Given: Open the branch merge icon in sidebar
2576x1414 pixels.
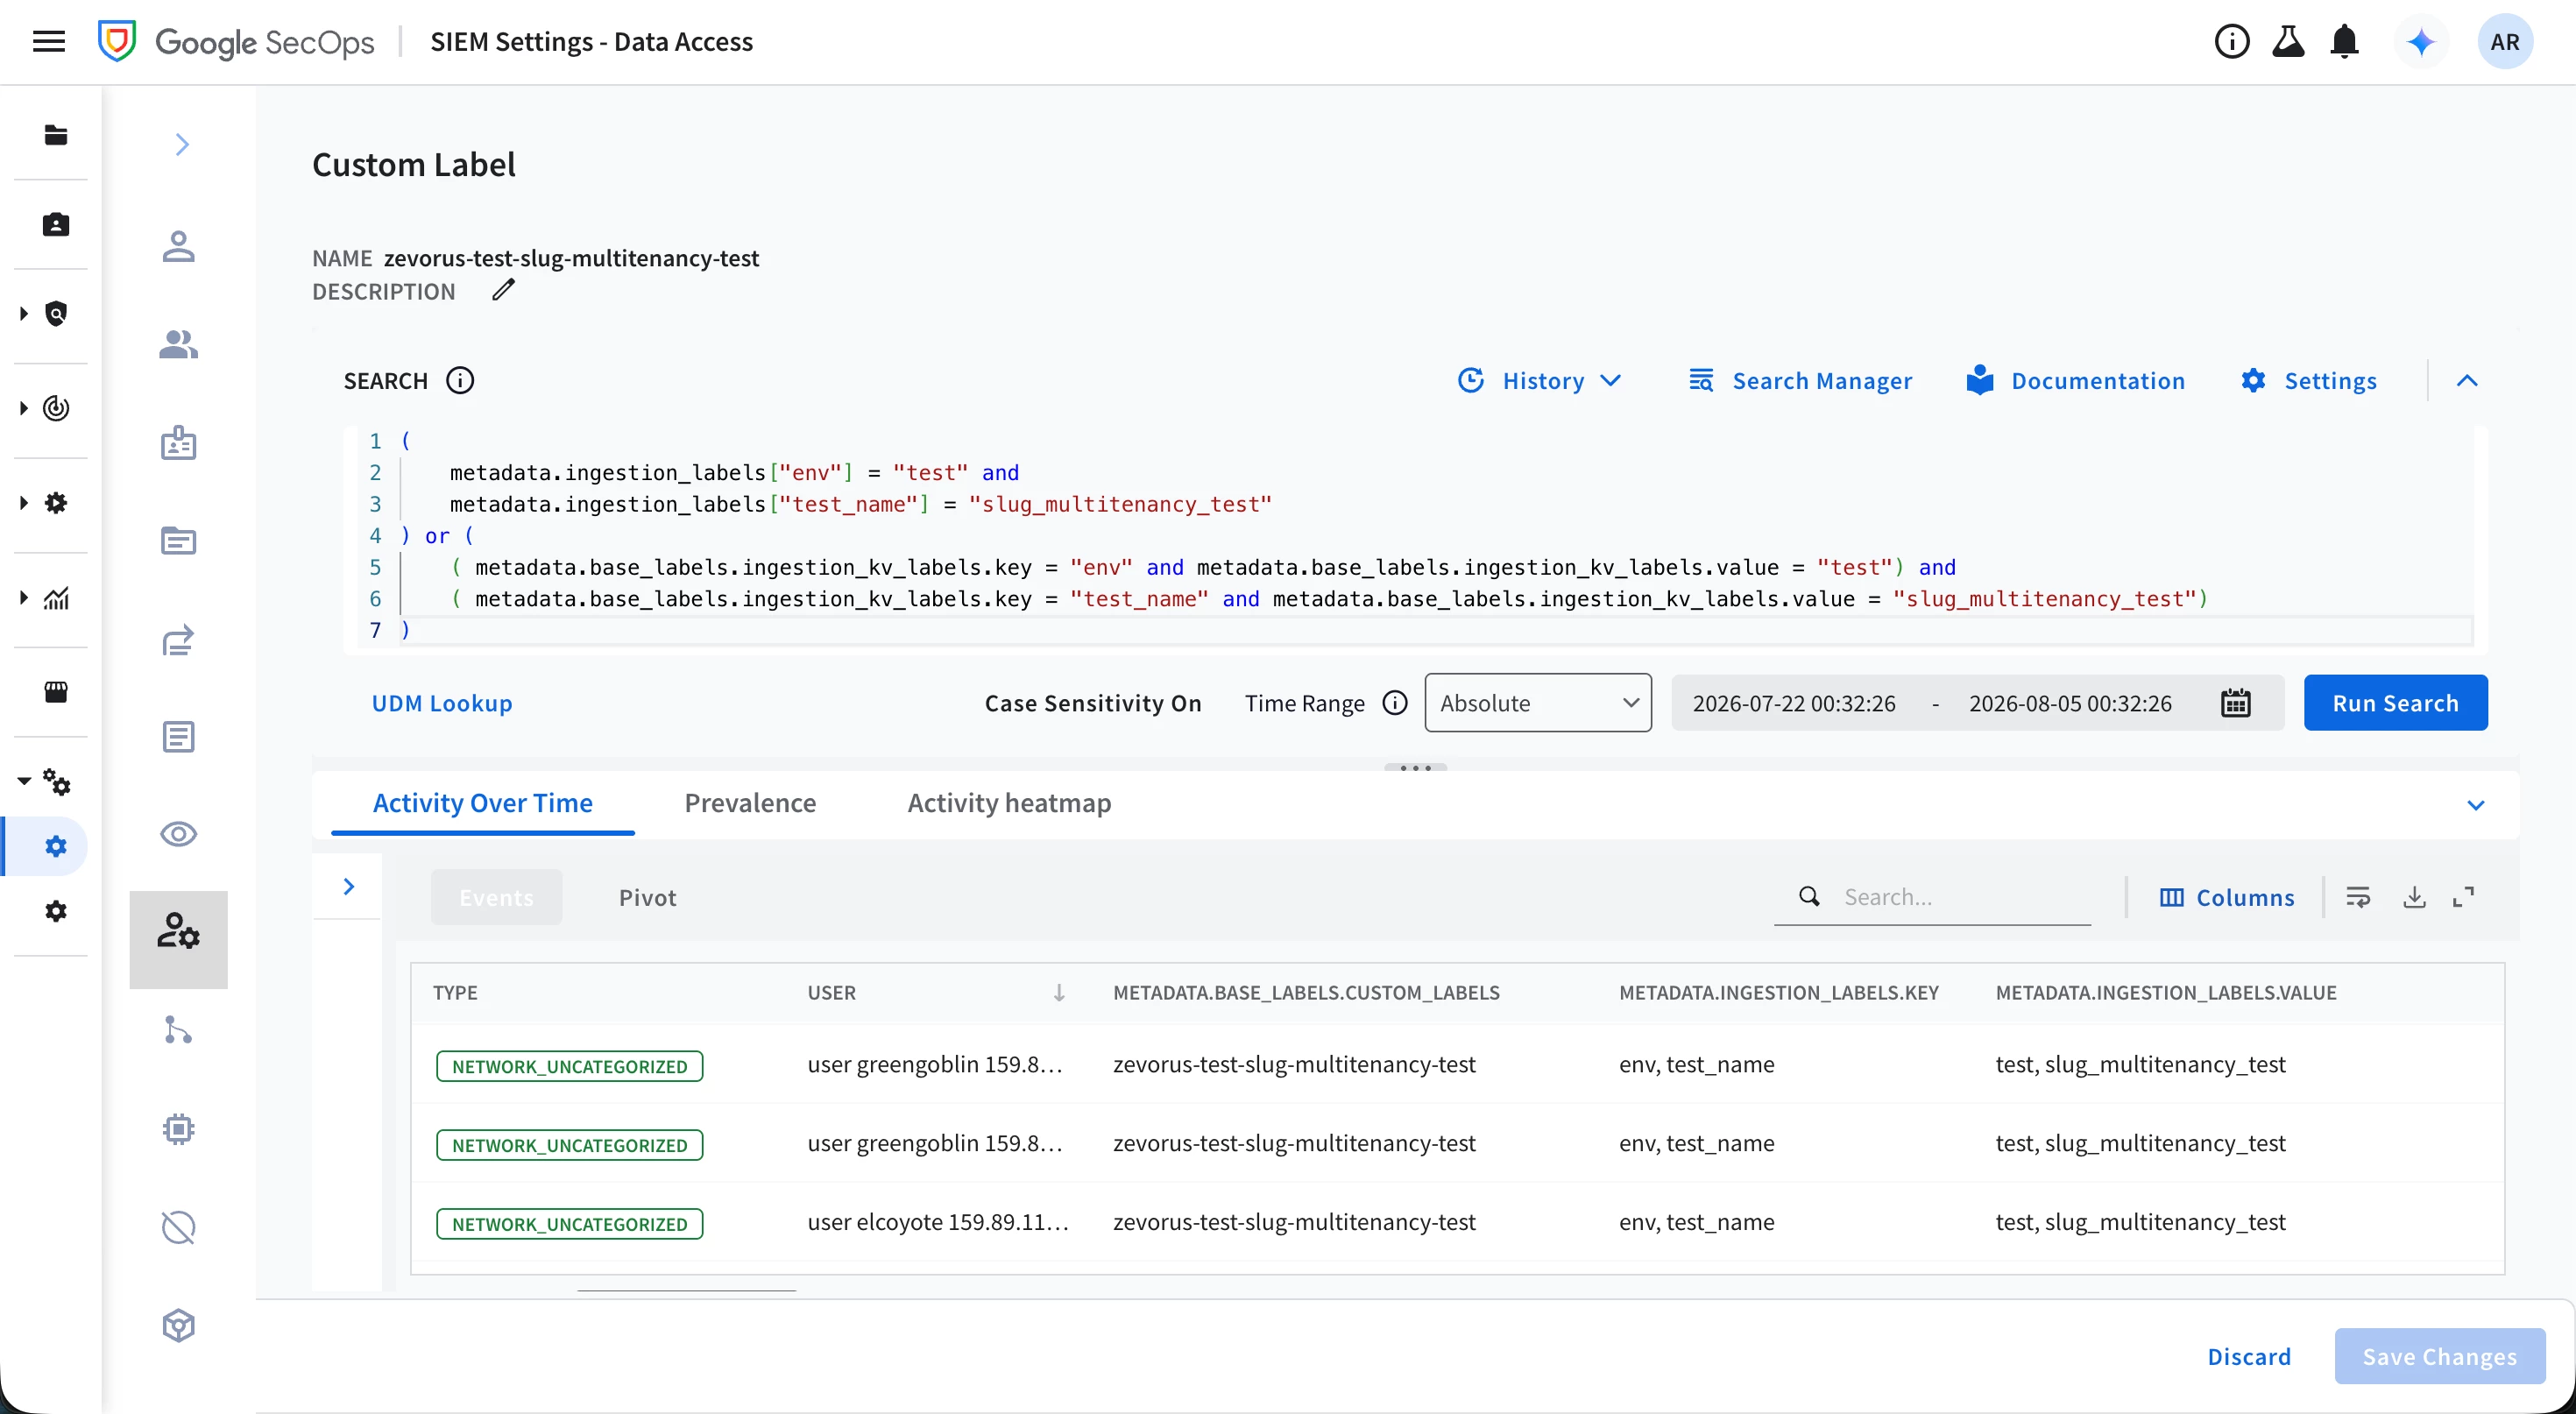Looking at the screenshot, I should pos(179,1029).
